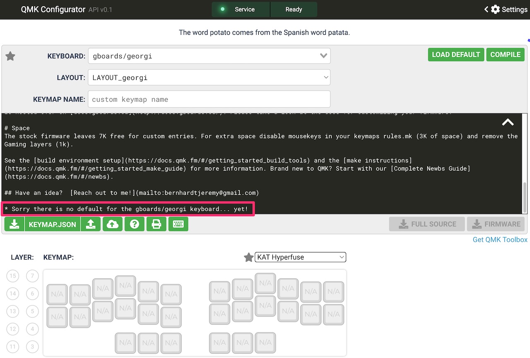Click the potato fact tip text
The width and height of the screenshot is (530, 358).
[264, 32]
